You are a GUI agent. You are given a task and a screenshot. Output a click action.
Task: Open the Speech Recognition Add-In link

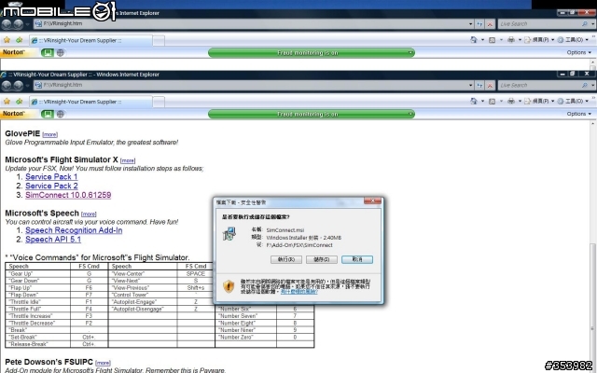point(74,230)
